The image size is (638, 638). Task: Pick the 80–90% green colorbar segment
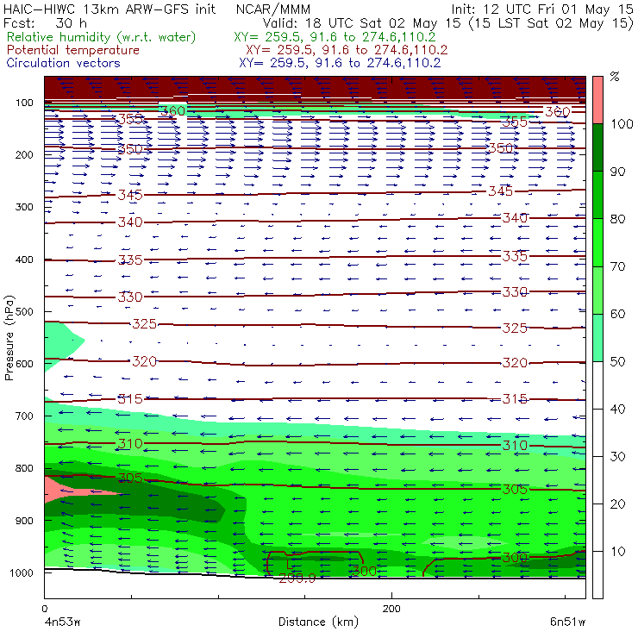pos(597,195)
